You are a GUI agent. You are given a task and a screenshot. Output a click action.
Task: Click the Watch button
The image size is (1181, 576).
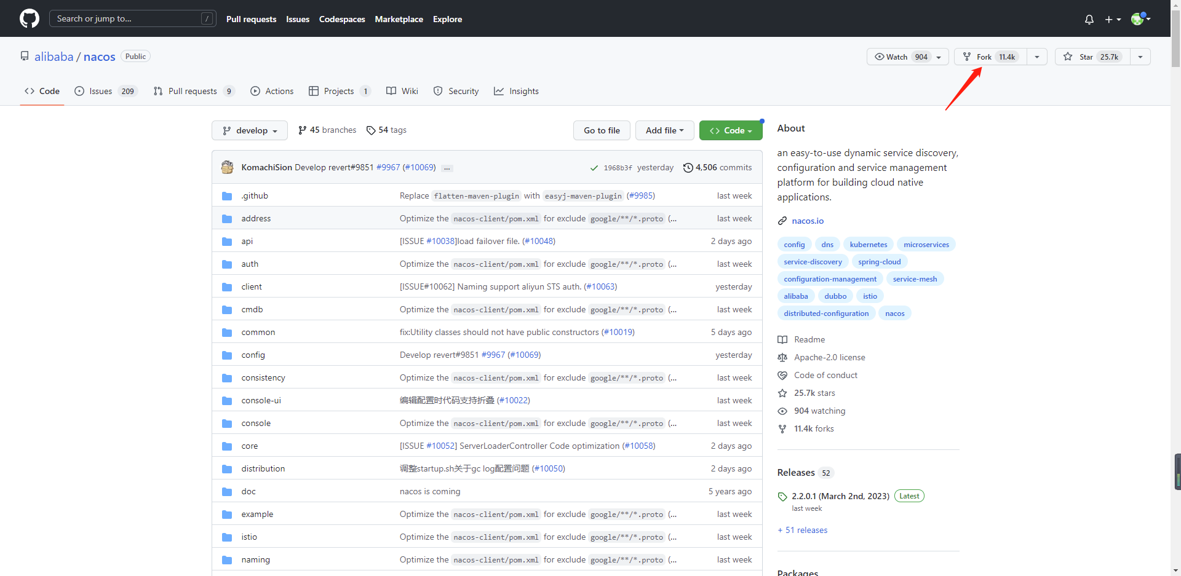[908, 57]
